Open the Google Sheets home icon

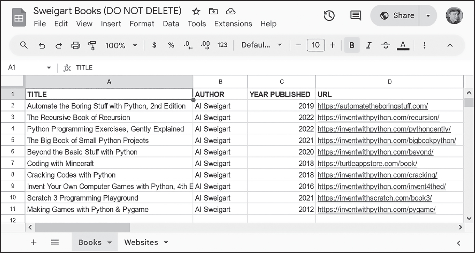(19, 17)
